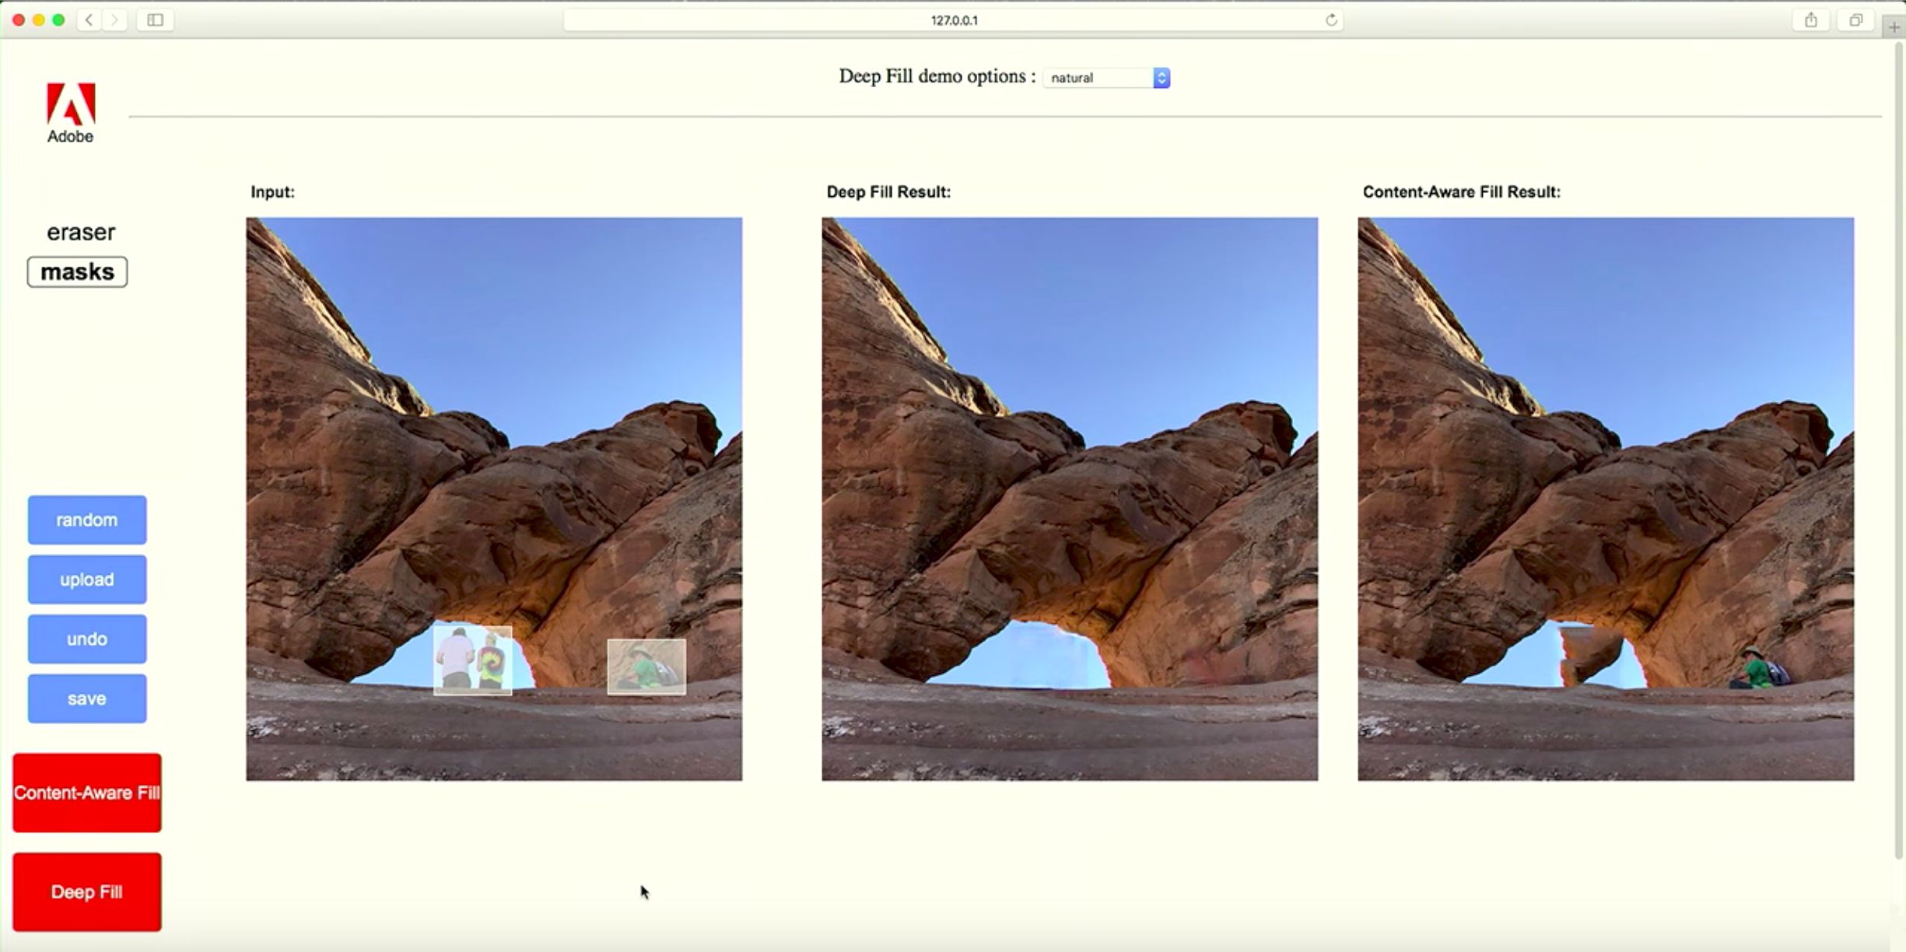This screenshot has height=952, width=1906.
Task: Open the Deep Fill demo options dropdown
Action: (1098, 78)
